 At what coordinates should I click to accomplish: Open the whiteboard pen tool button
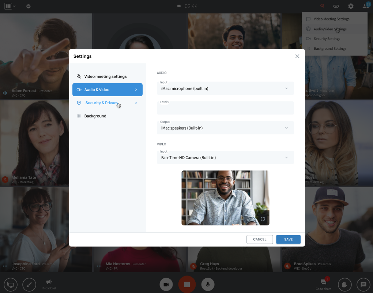coord(29,285)
